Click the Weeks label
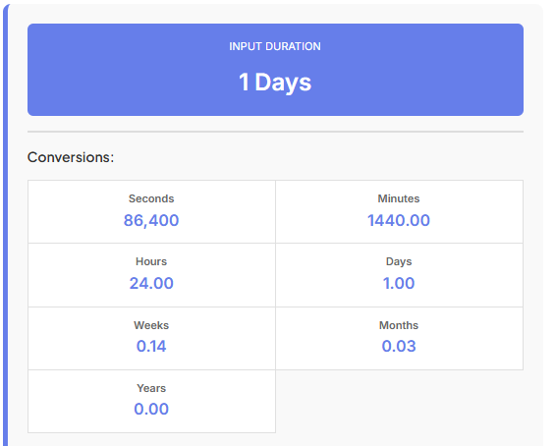This screenshot has width=555, height=446. click(x=151, y=325)
